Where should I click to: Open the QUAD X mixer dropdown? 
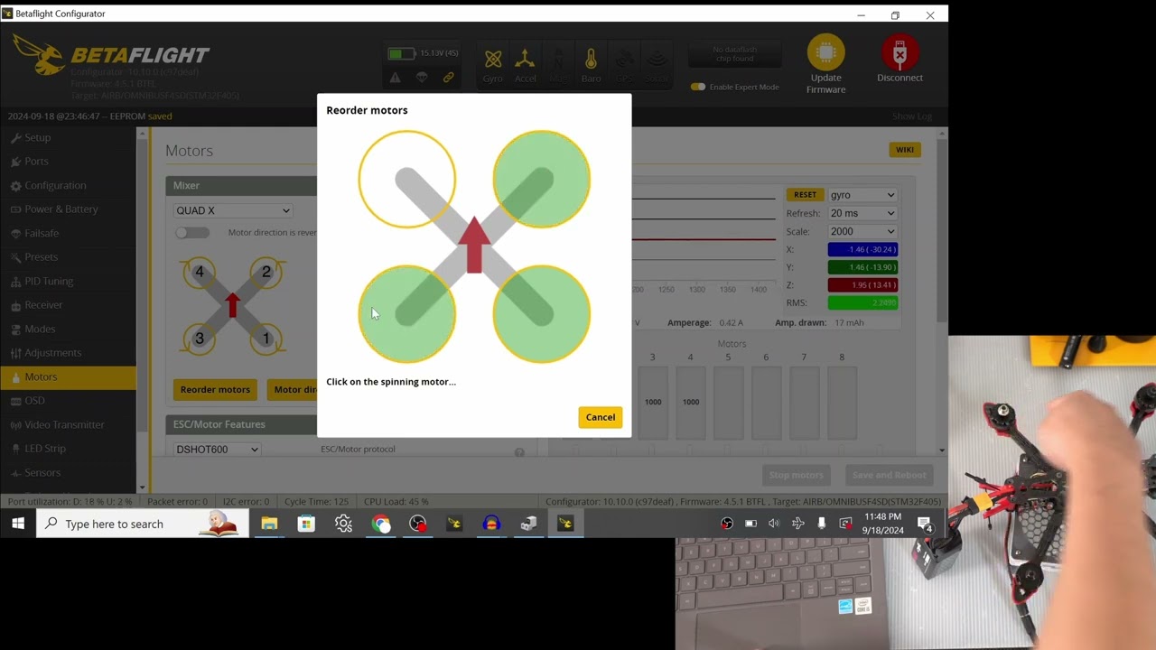pos(233,210)
